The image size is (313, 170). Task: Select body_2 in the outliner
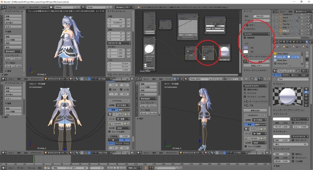(286, 31)
